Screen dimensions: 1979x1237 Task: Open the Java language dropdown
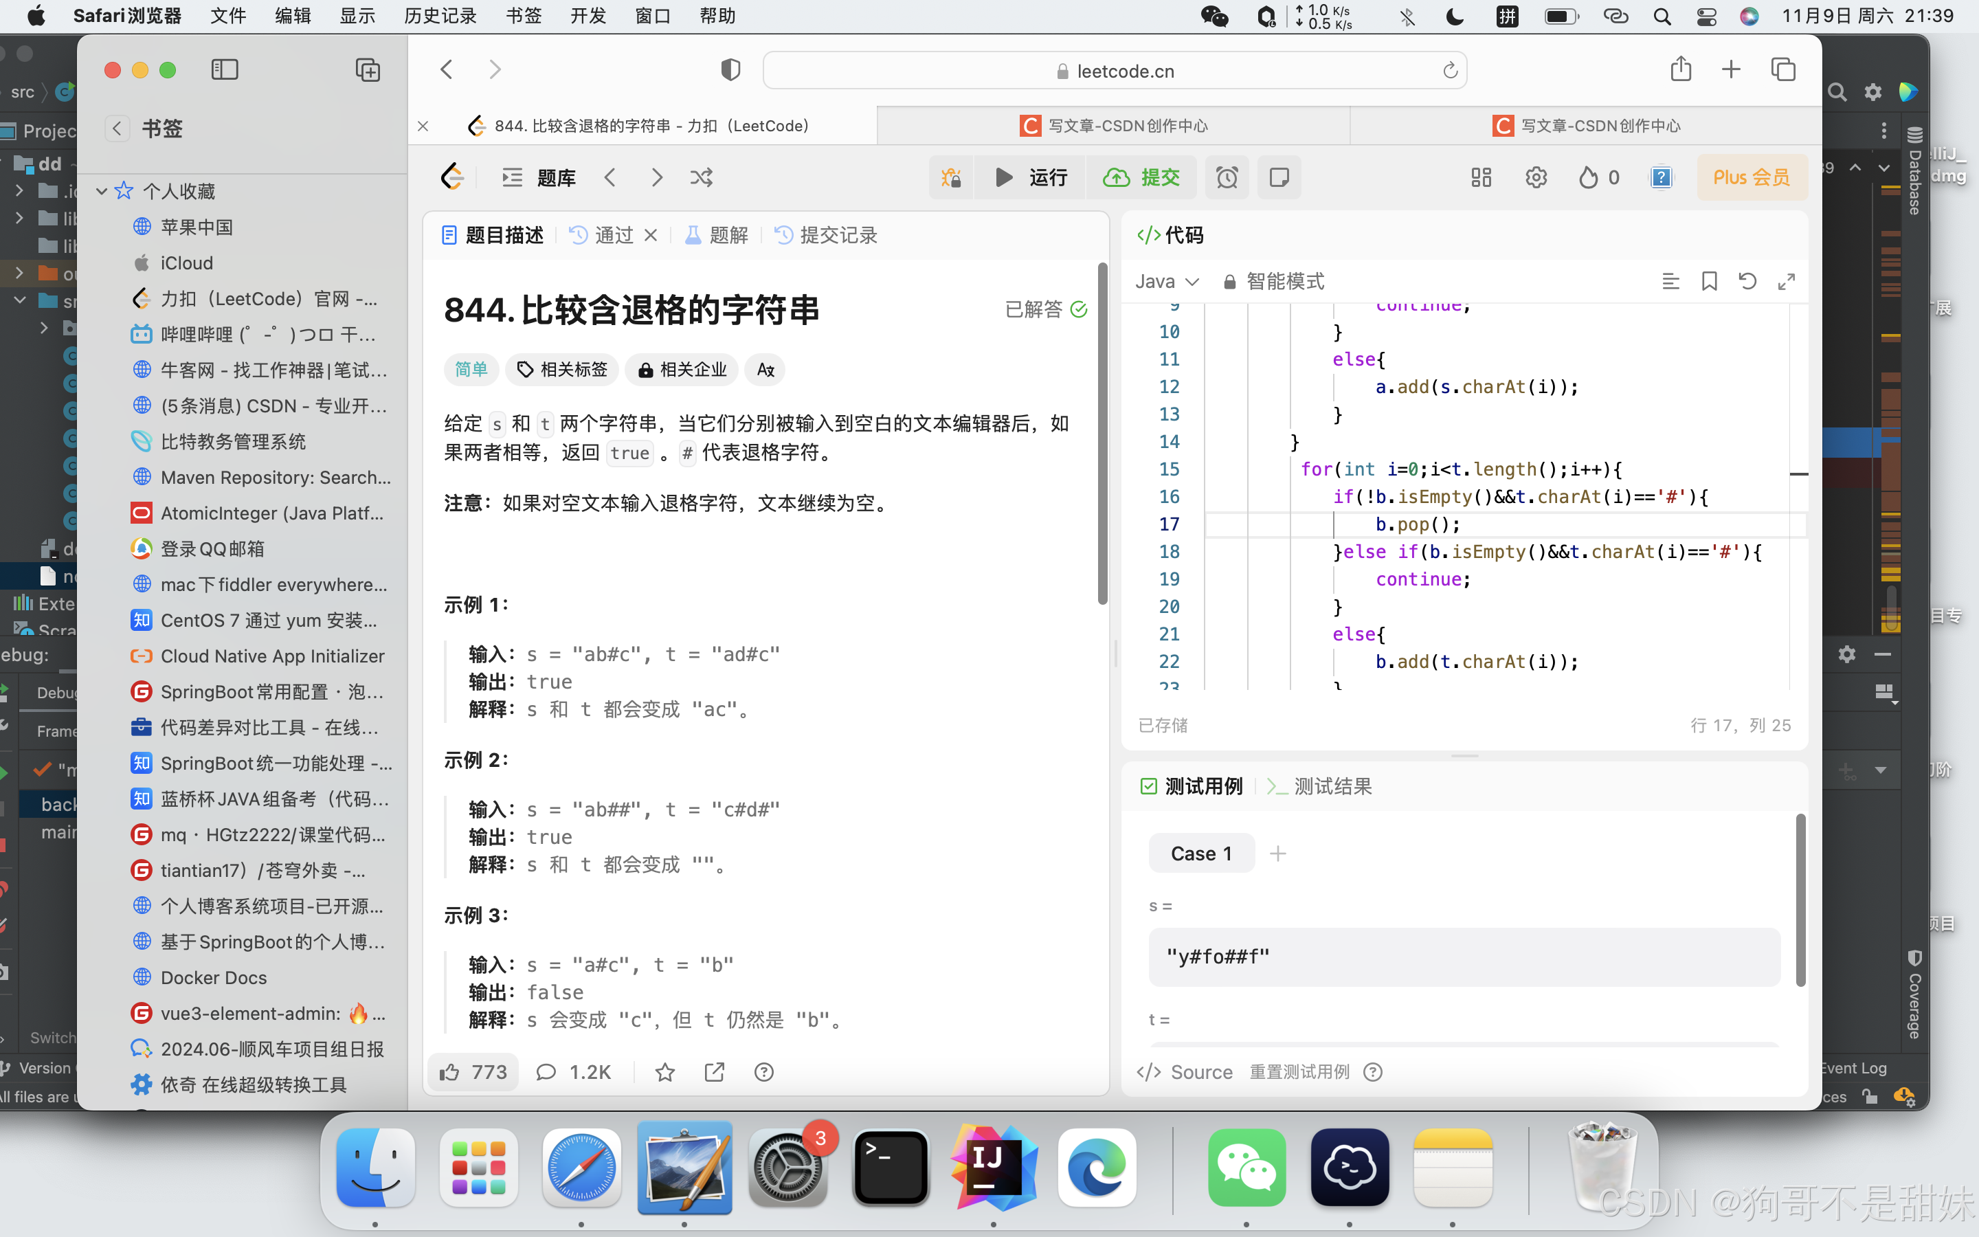point(1166,282)
